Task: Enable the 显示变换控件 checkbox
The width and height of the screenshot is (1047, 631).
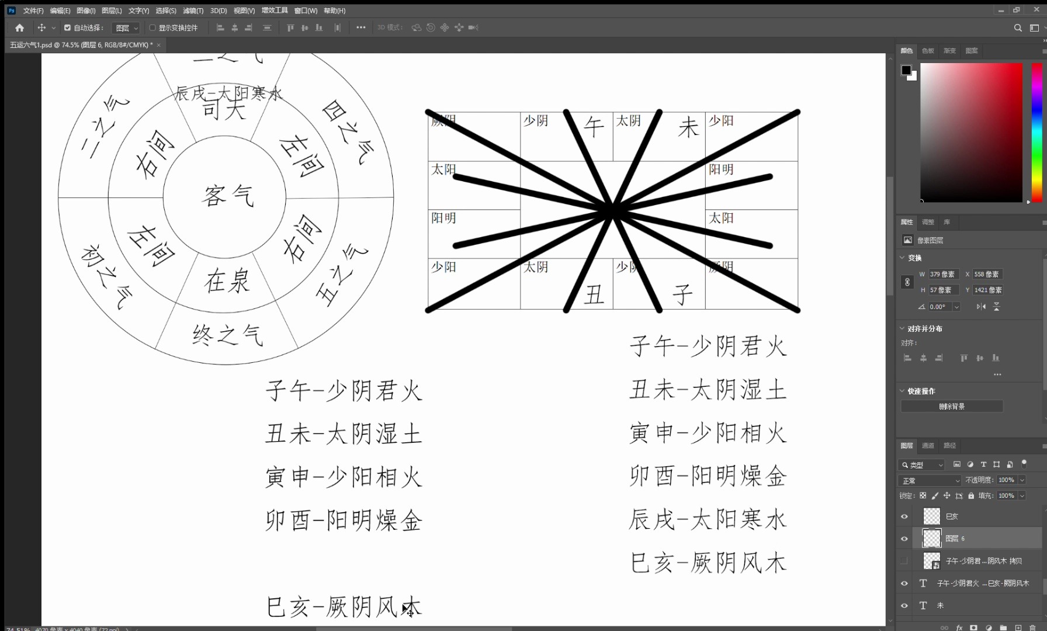Action: pos(152,27)
